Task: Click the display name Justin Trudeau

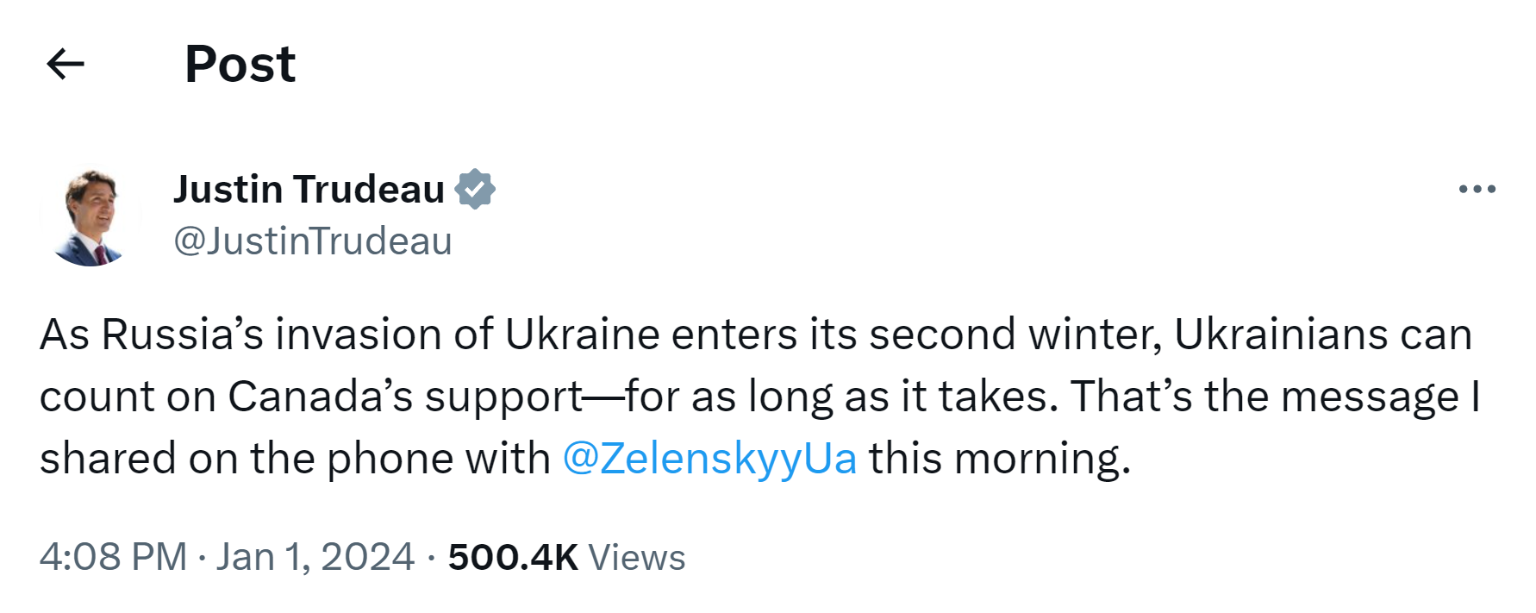Action: point(309,190)
